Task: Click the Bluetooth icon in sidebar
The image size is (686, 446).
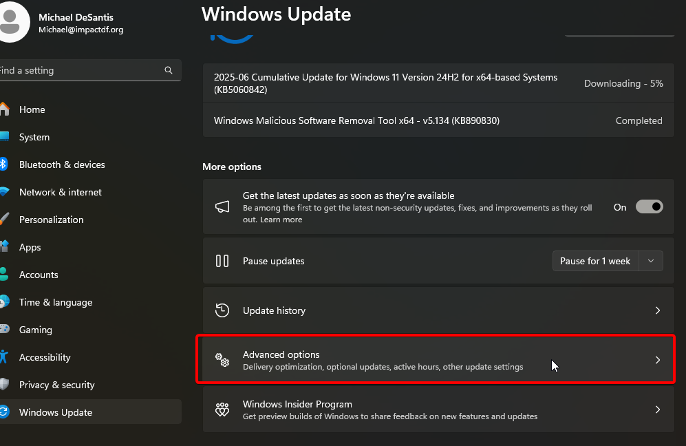Action: click(3, 164)
